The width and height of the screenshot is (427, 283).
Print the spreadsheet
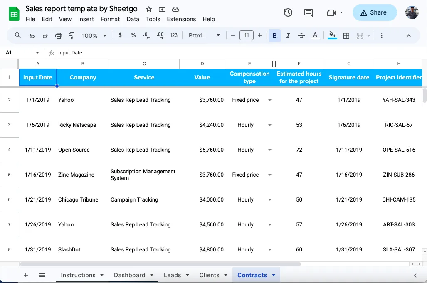tap(59, 36)
